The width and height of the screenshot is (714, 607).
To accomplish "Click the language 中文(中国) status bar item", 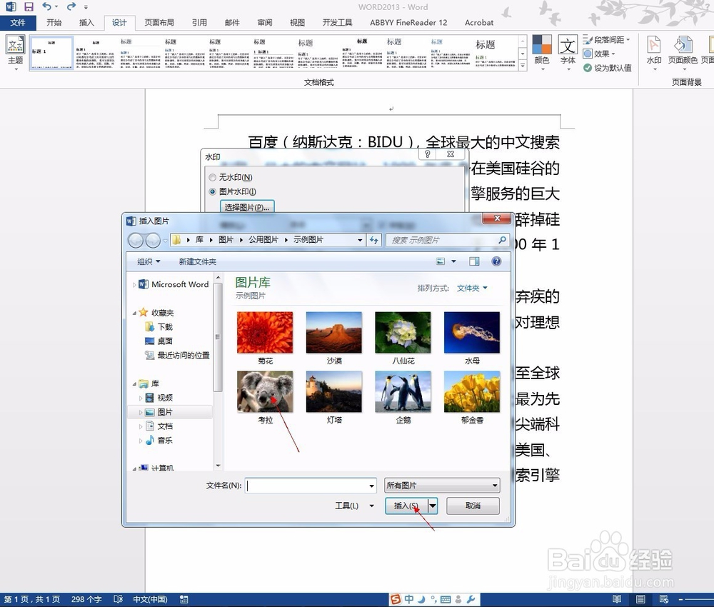I will 150,599.
